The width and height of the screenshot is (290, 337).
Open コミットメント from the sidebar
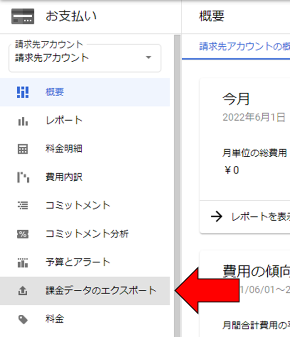pos(85,206)
